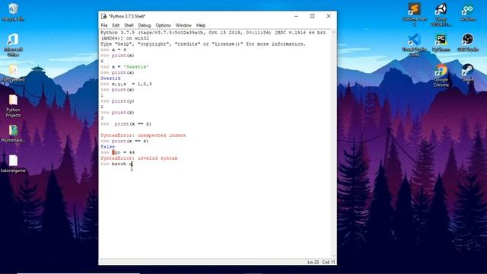The image size is (487, 274).
Task: Launch OBS Studio from desktop
Action: (x=468, y=43)
